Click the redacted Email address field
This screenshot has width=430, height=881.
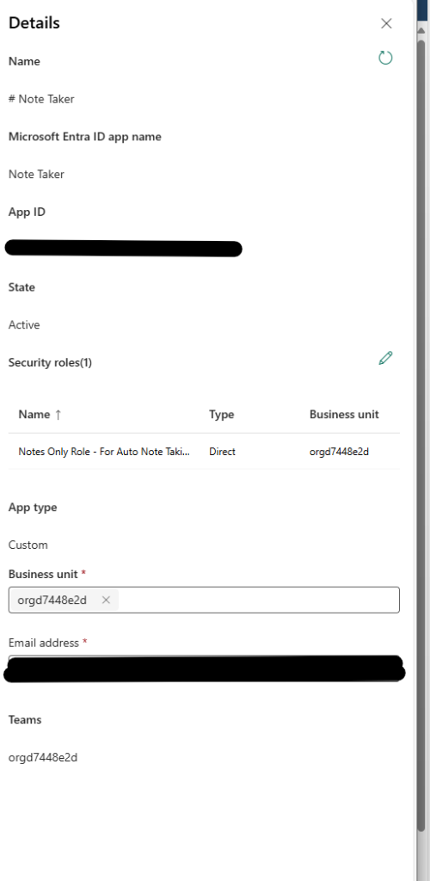[x=205, y=668]
